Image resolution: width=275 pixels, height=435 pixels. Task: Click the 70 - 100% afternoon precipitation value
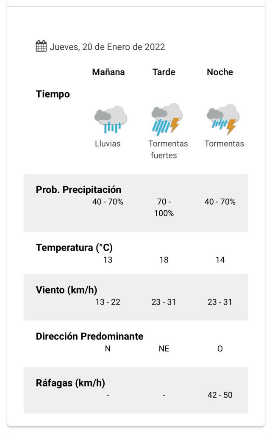point(164,207)
